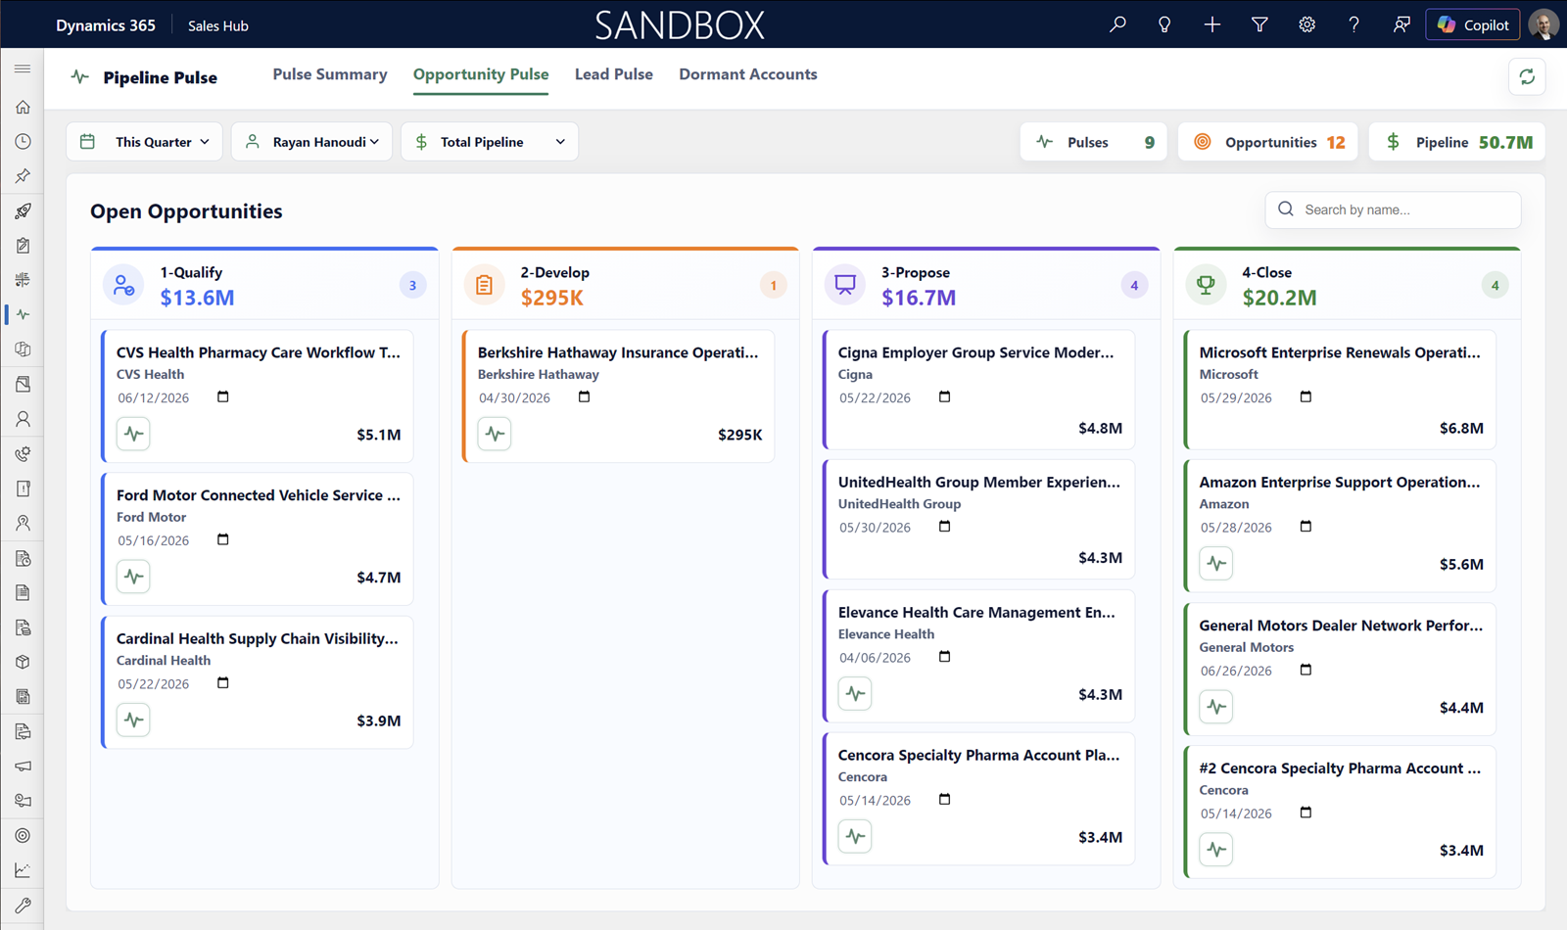Click the 1-Qualify stage header
The height and width of the screenshot is (930, 1567).
click(264, 284)
